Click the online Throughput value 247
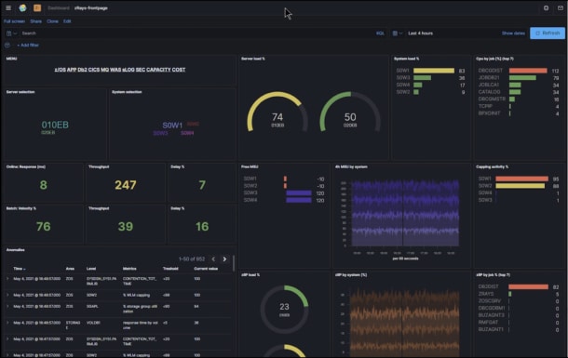Image resolution: width=568 pixels, height=358 pixels. point(126,185)
